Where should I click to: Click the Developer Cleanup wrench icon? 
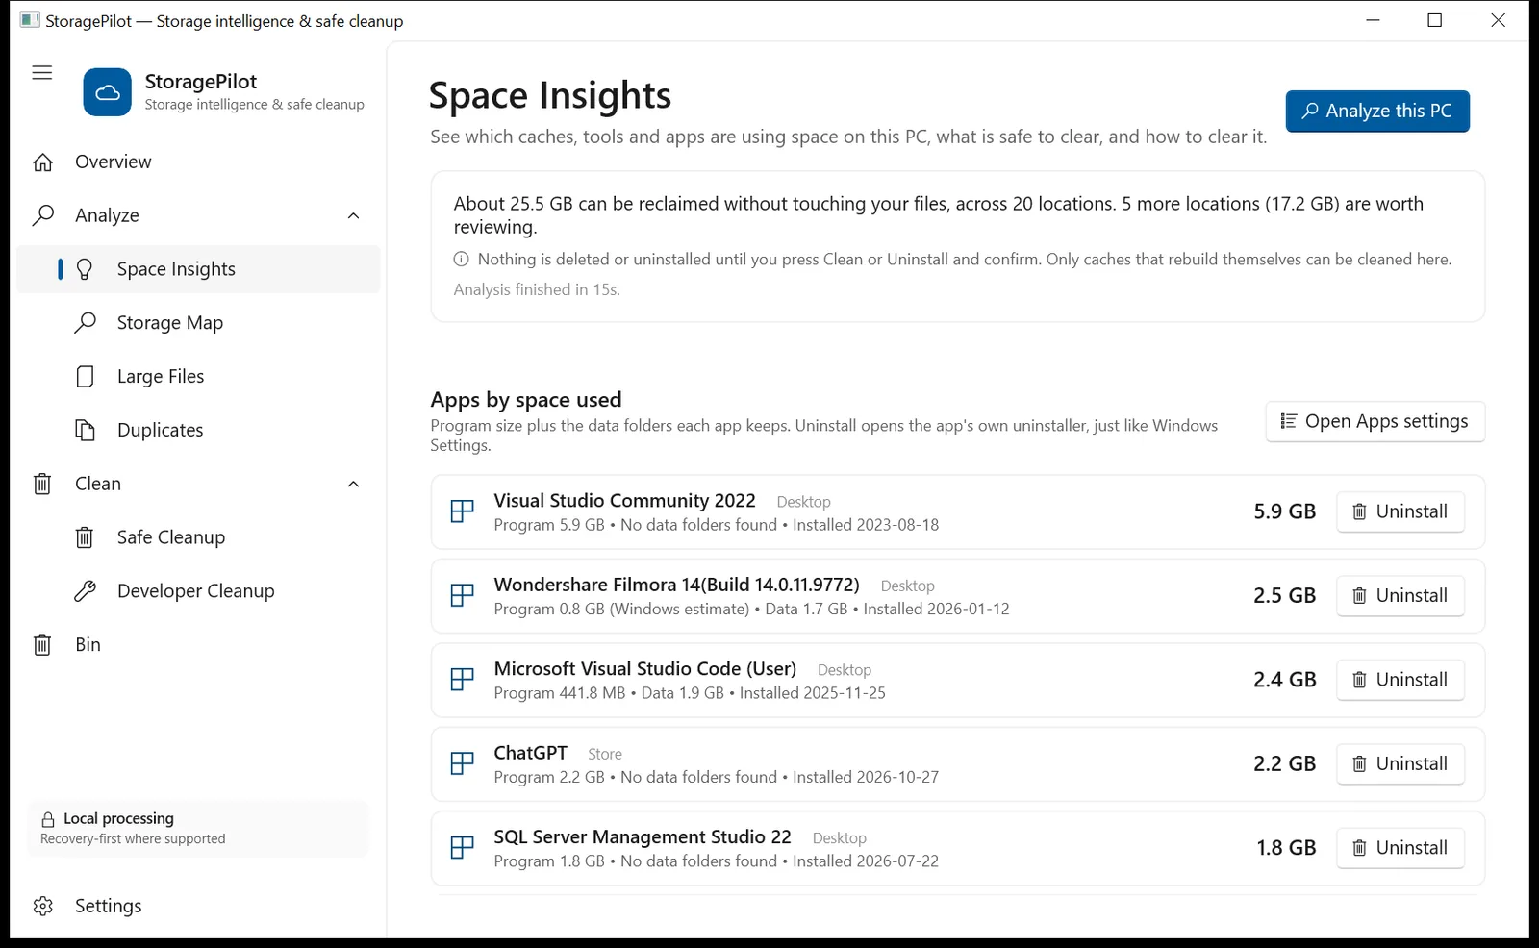click(86, 591)
